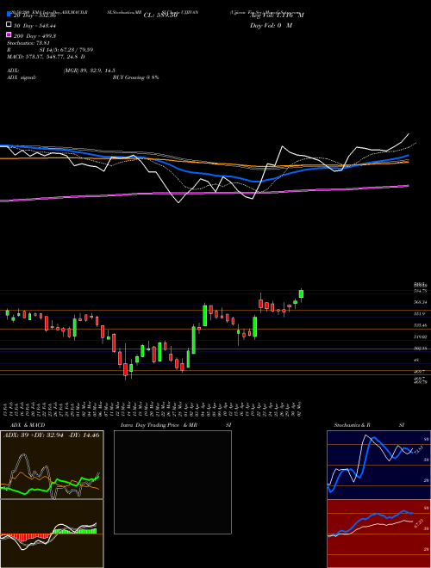Click the white 50 Day legend swatch

click(9, 25)
